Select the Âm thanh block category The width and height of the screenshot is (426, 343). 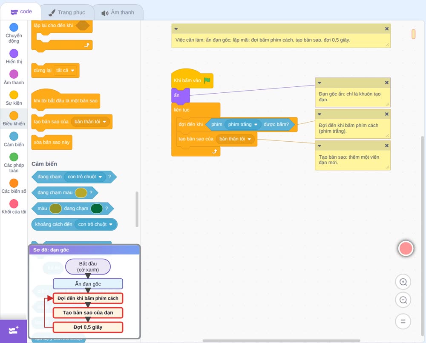(x=14, y=77)
